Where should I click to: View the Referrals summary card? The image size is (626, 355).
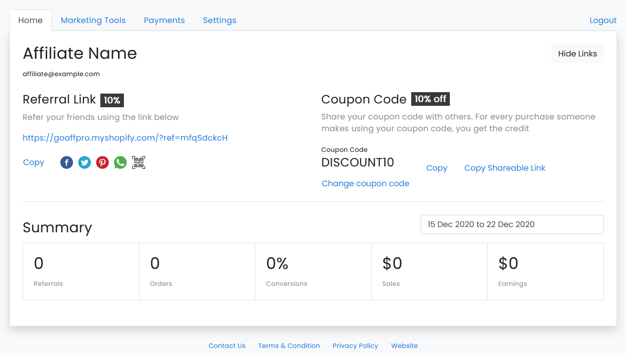point(81,271)
